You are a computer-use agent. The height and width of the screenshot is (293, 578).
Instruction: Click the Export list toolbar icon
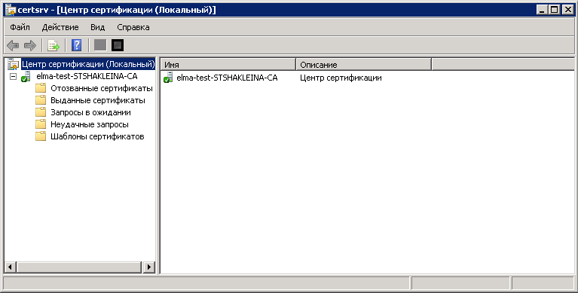coord(54,46)
